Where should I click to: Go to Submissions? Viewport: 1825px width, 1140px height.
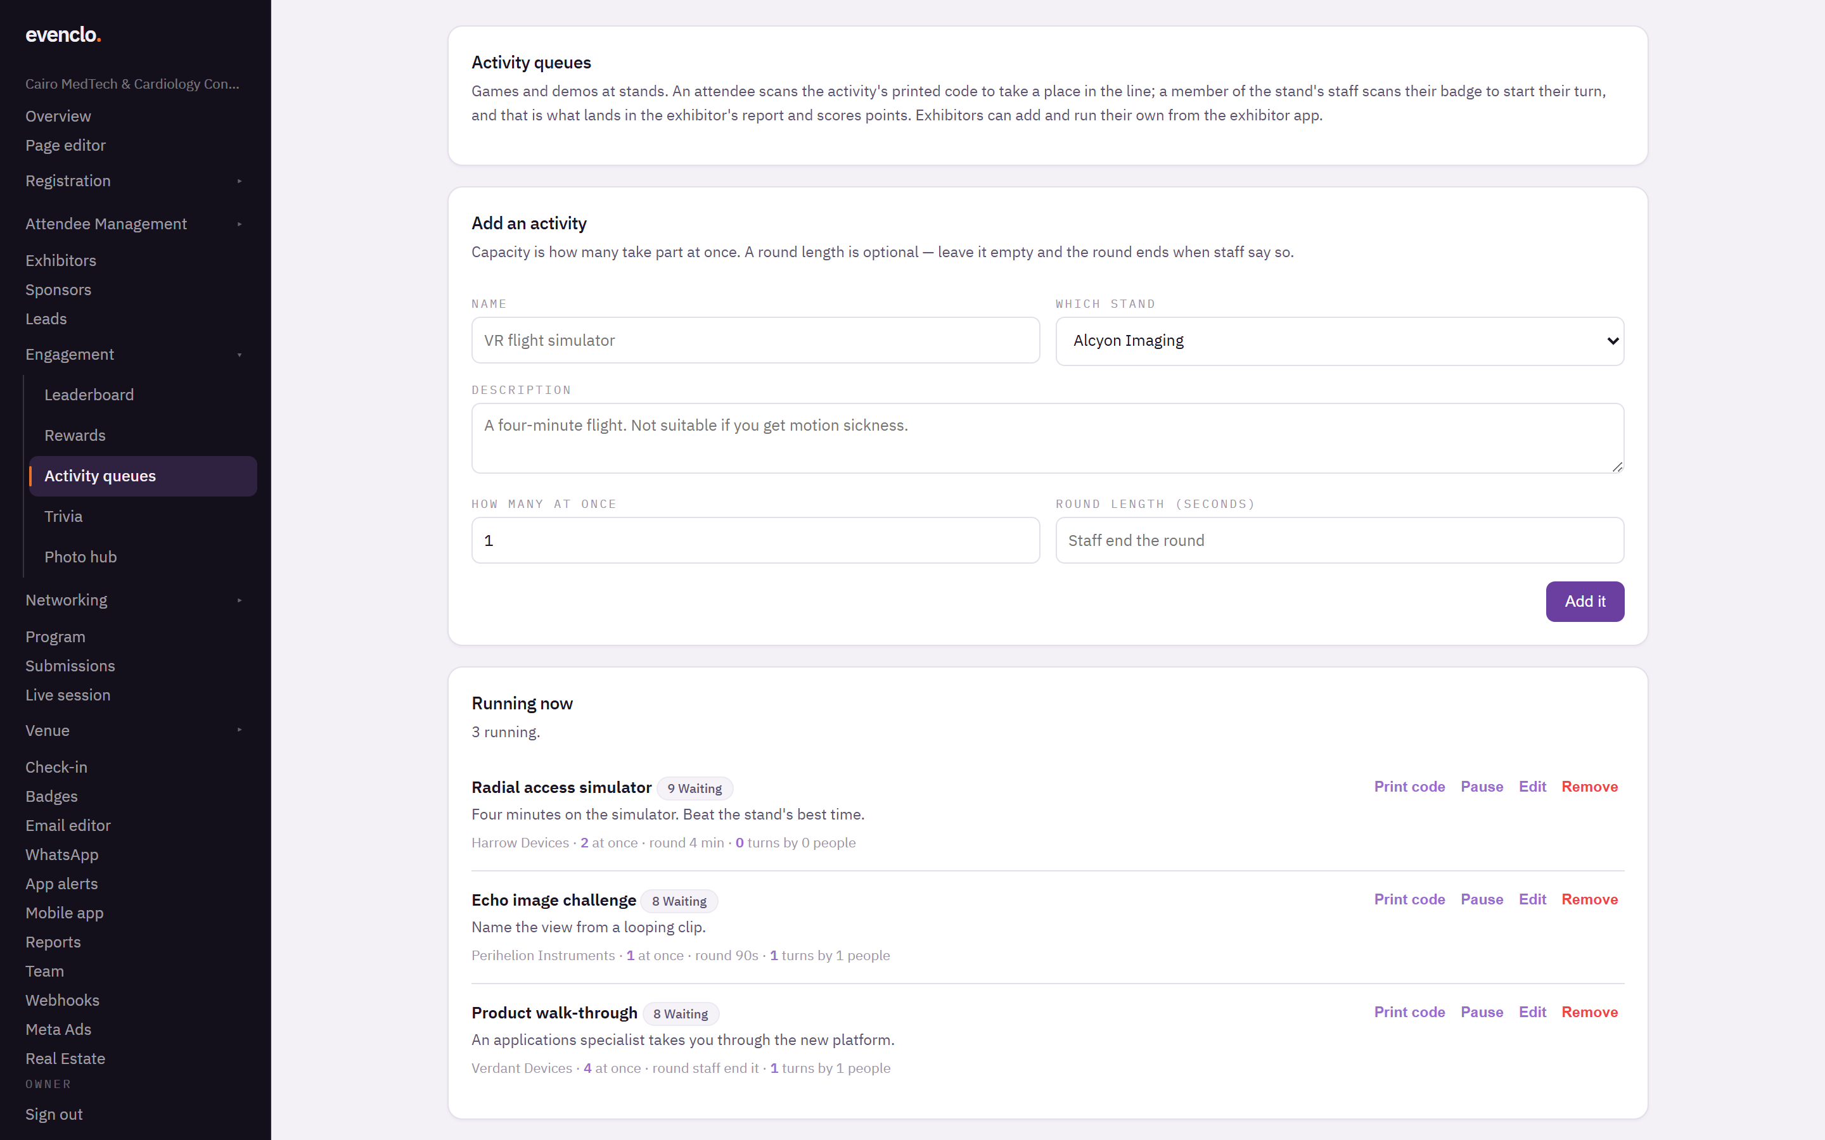70,666
